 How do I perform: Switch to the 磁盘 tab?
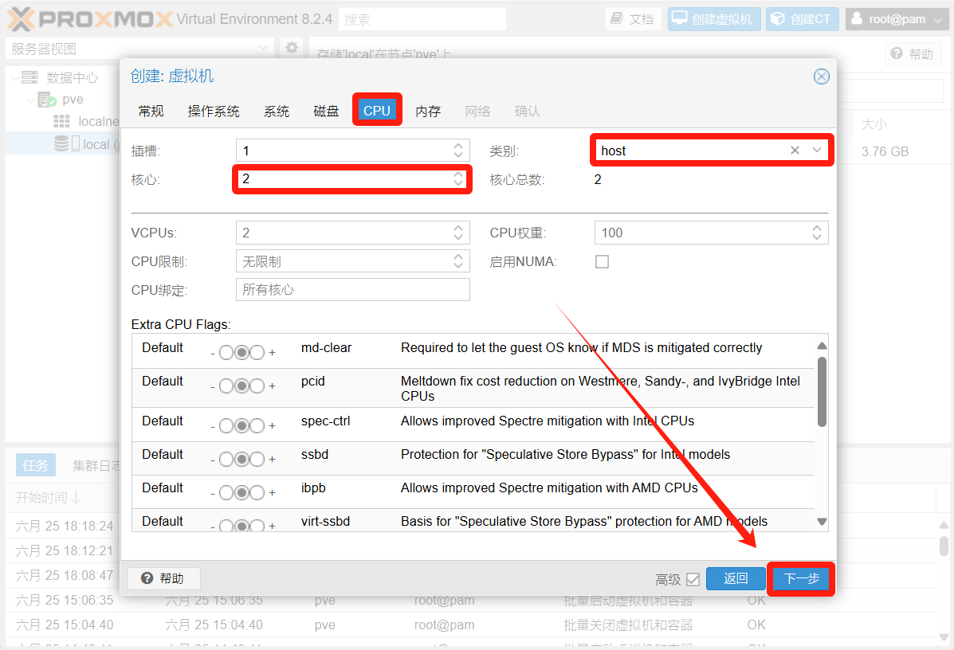(x=326, y=111)
